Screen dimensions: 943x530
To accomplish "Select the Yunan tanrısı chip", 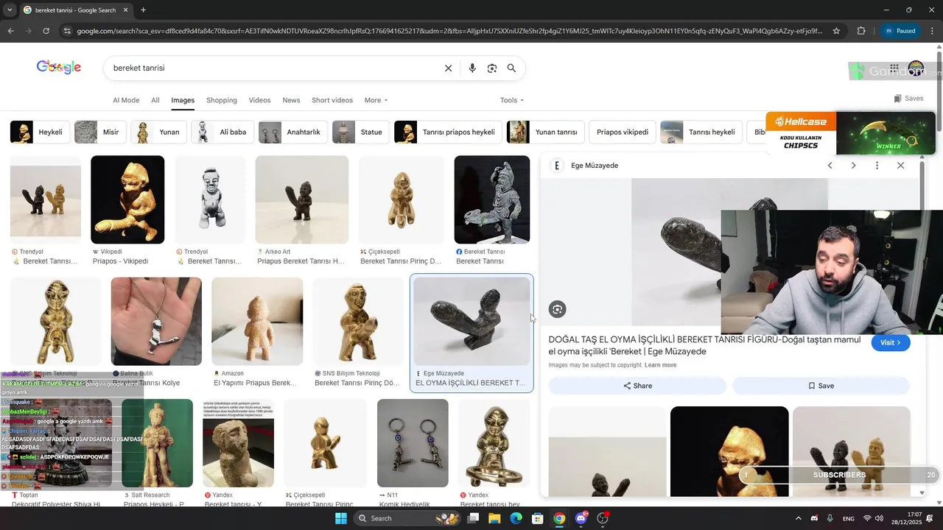I will point(545,132).
